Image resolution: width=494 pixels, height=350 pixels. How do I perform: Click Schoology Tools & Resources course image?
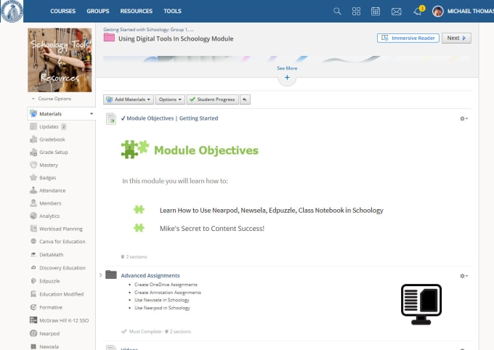click(60, 60)
